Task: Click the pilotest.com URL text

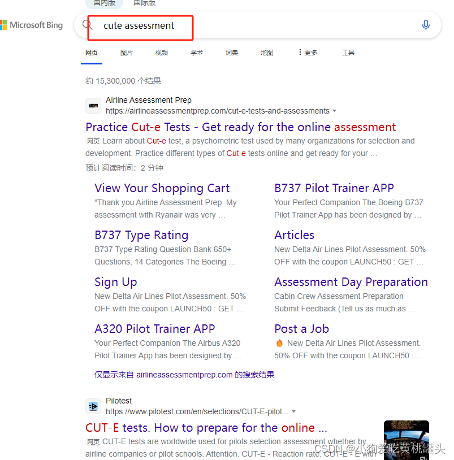Action: [197, 411]
